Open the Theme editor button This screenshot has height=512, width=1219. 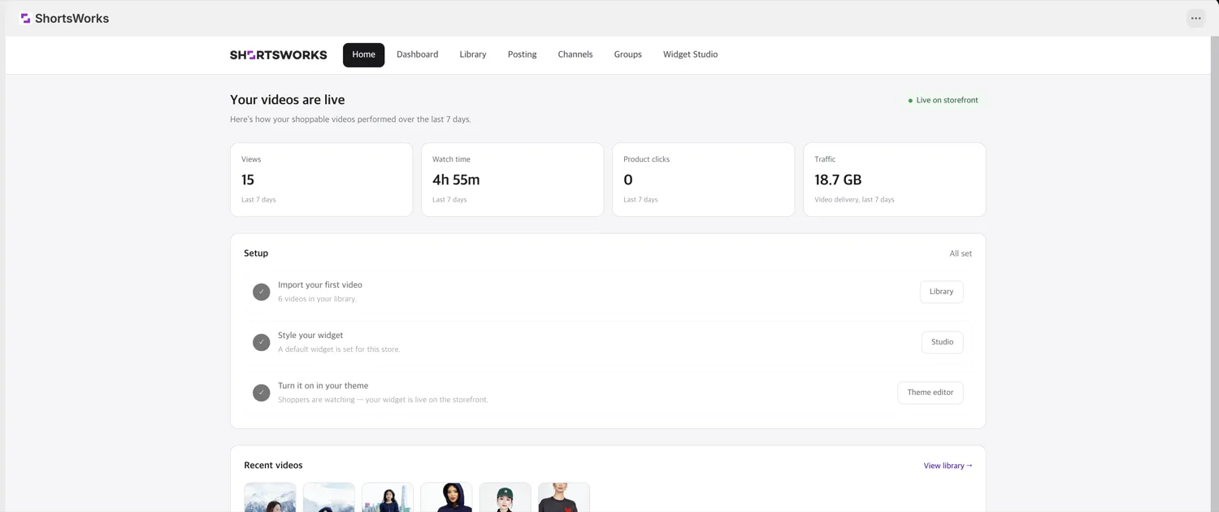[x=930, y=393]
